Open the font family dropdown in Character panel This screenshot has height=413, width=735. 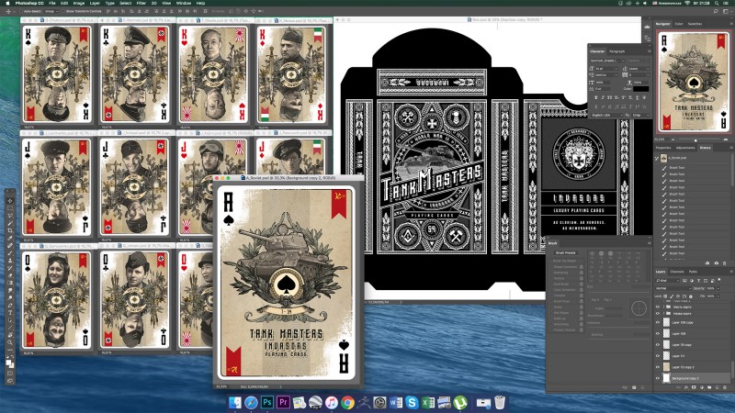pyautogui.click(x=624, y=61)
